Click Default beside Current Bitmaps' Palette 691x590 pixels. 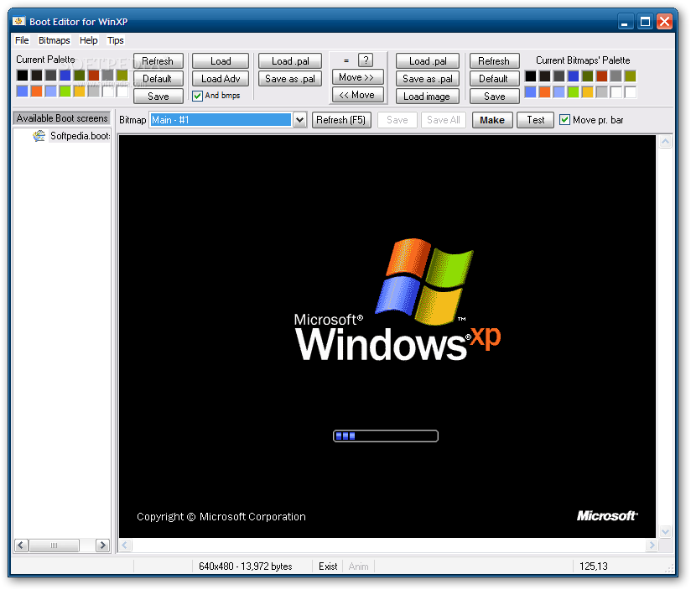495,79
